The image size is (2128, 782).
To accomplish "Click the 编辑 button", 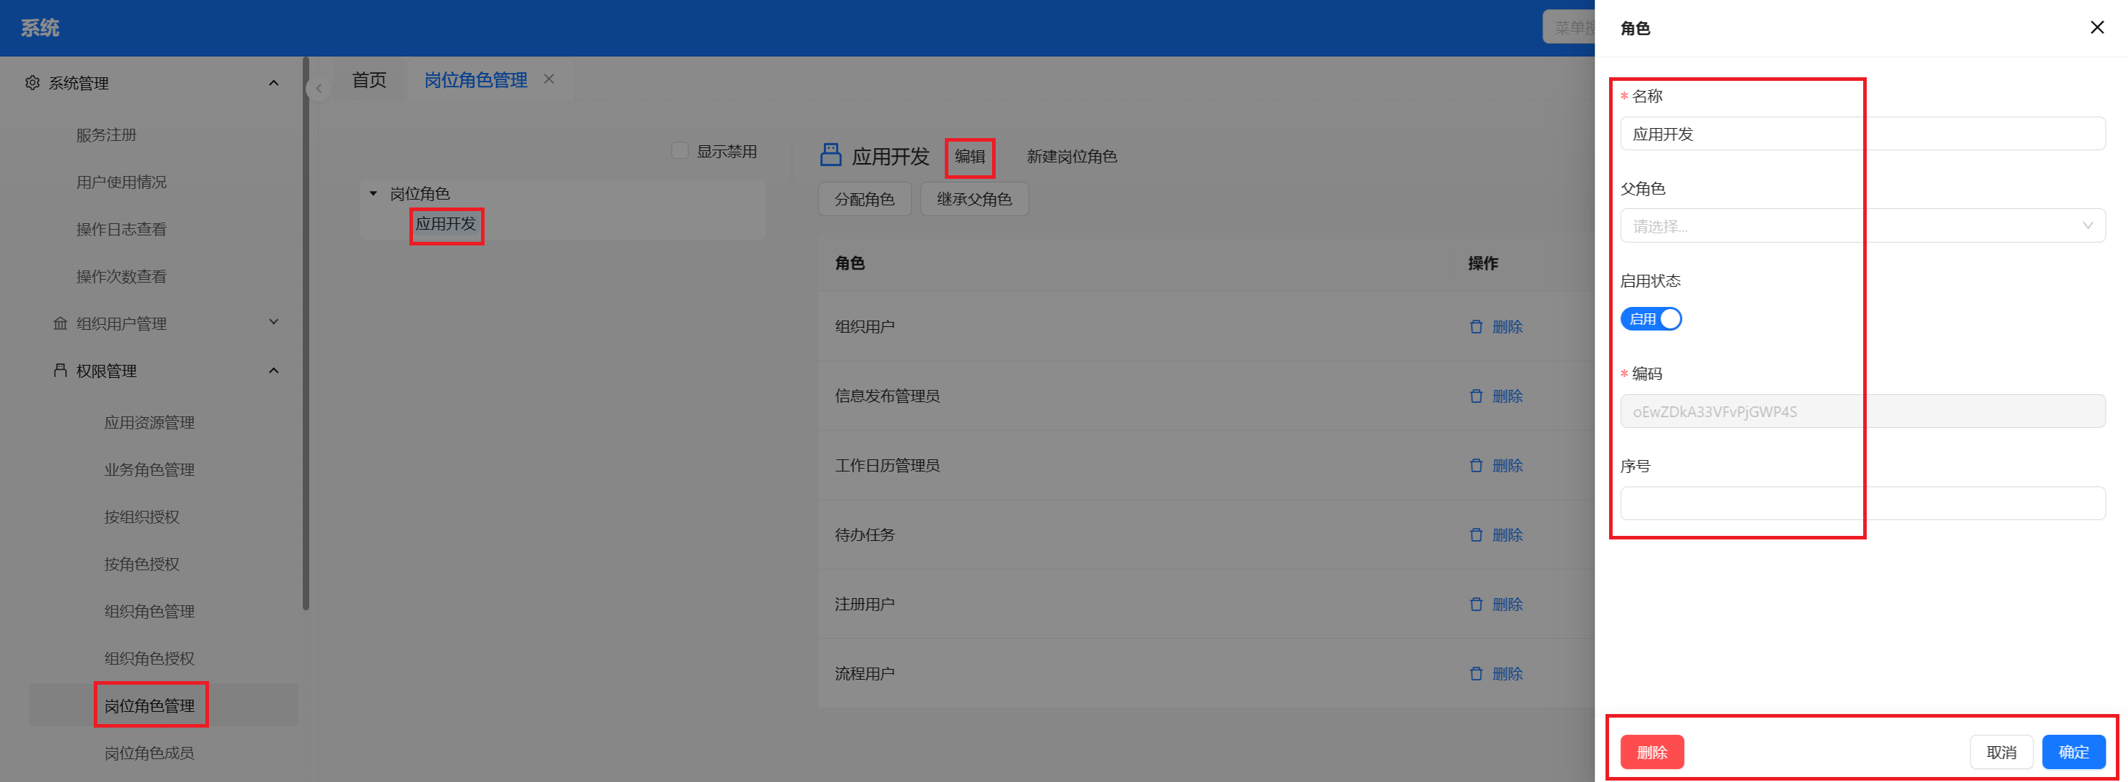I will 970,156.
